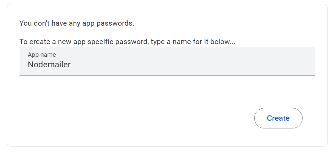Click the word "You" in the top message
Image resolution: width=332 pixels, height=152 pixels.
25,23
